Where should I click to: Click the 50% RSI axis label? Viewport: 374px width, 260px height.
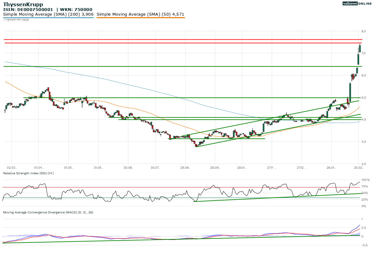click(365, 193)
